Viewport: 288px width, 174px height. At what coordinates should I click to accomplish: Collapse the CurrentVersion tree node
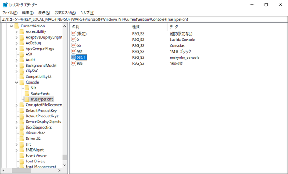coord(11,26)
